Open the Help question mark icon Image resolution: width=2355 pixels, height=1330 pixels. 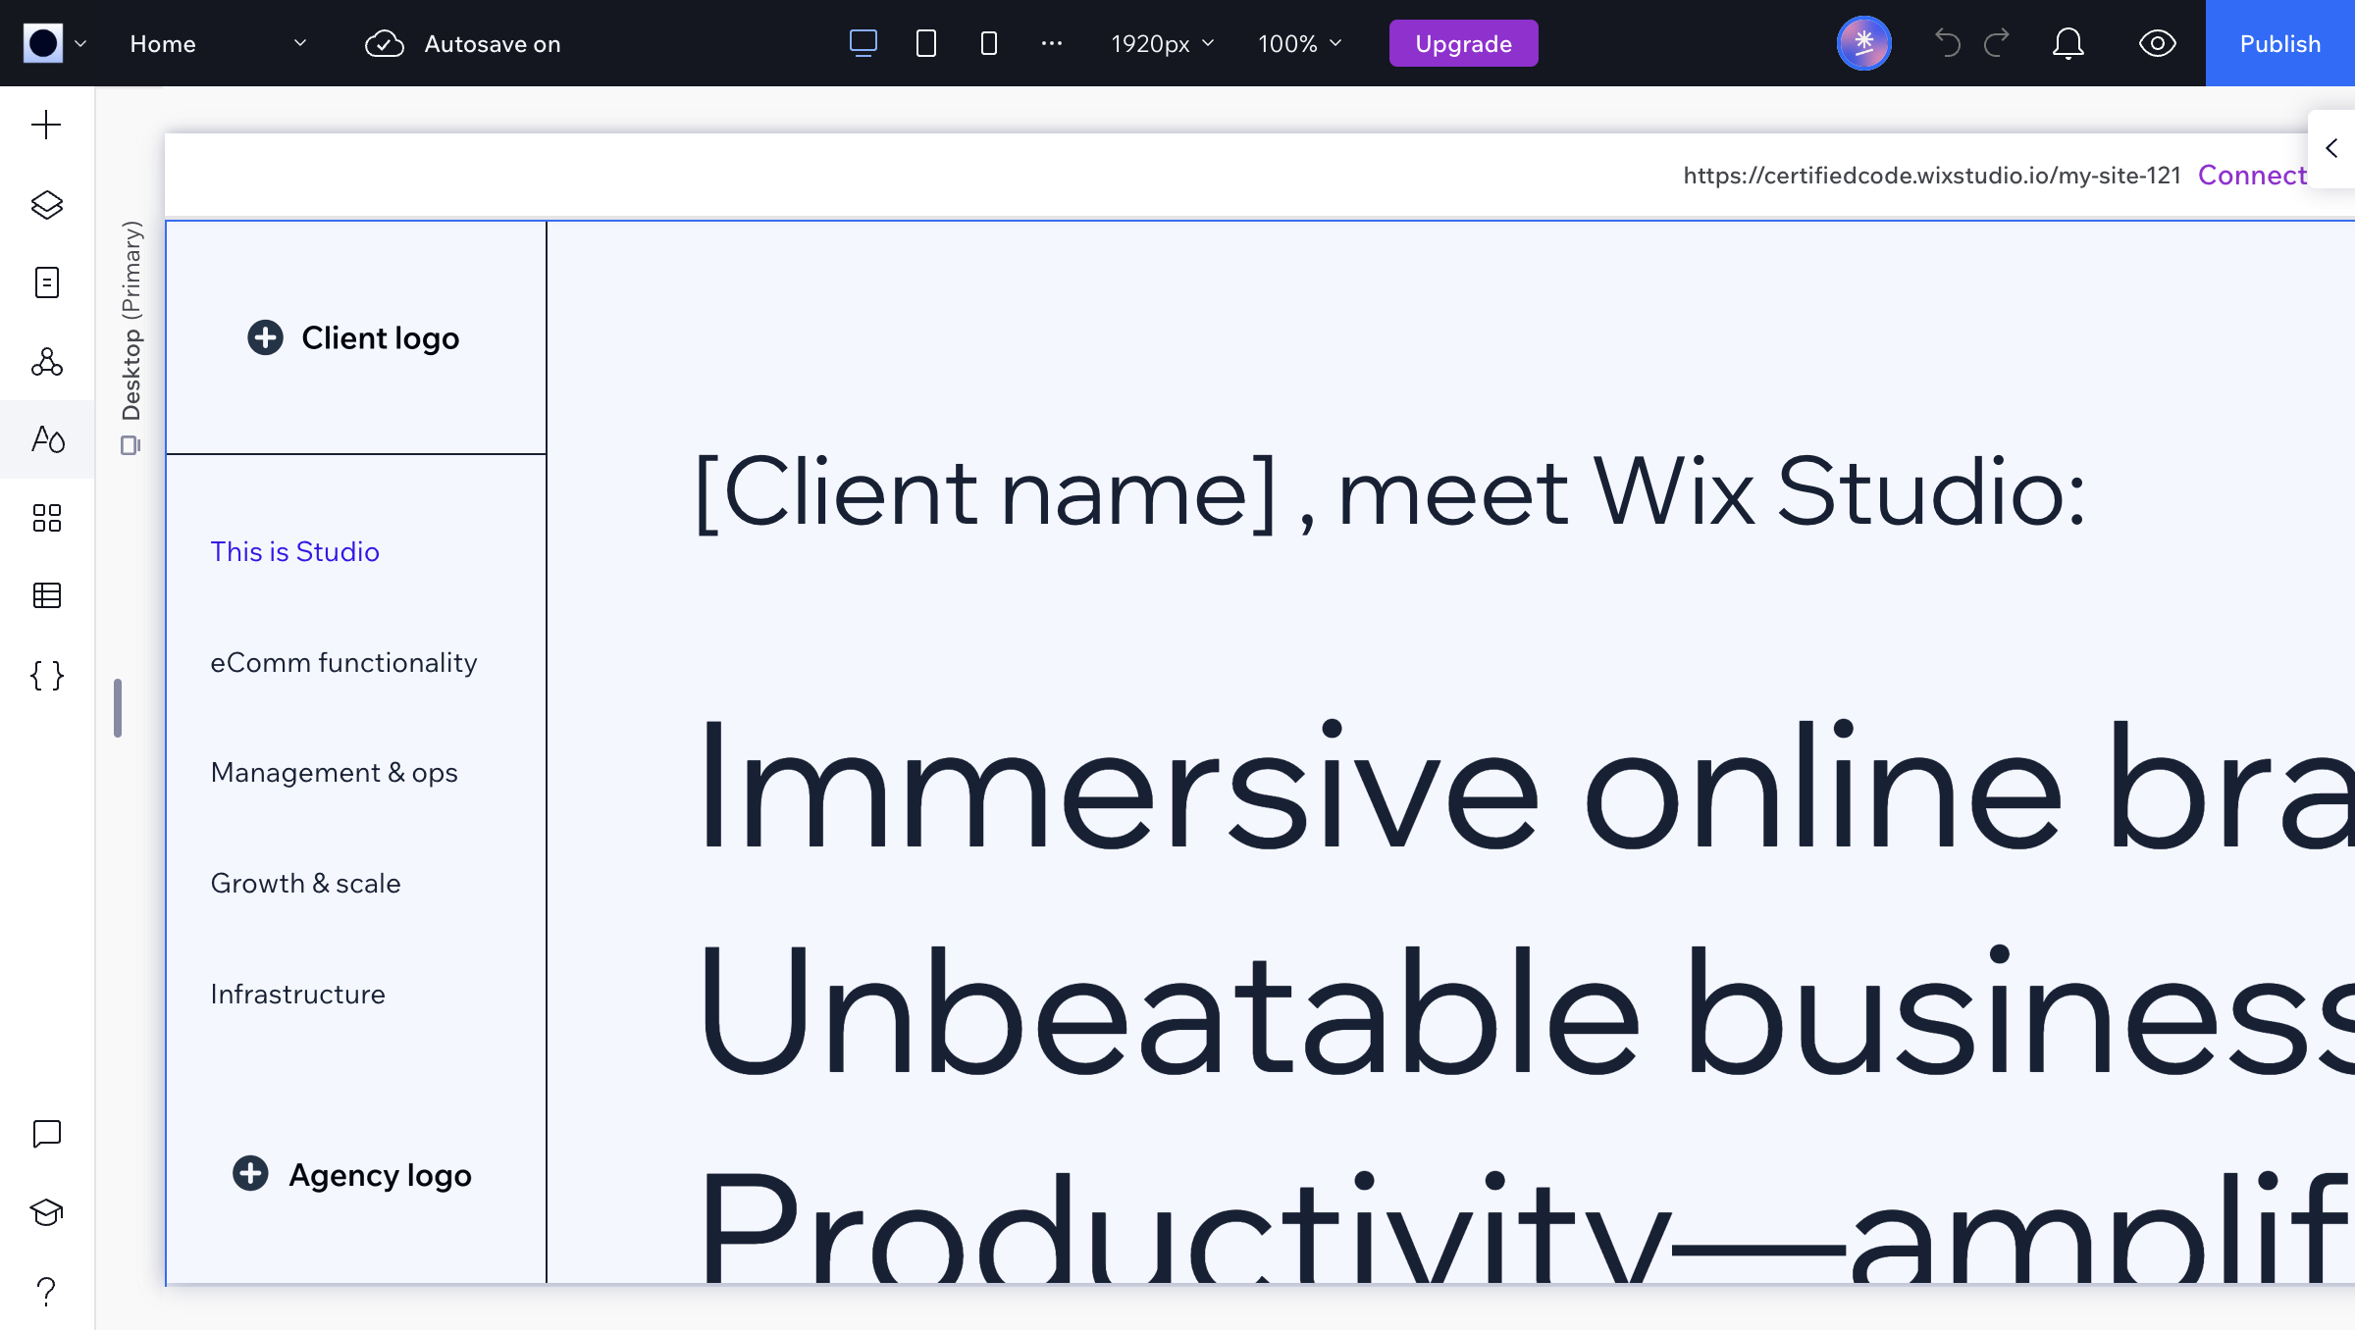pyautogui.click(x=46, y=1291)
